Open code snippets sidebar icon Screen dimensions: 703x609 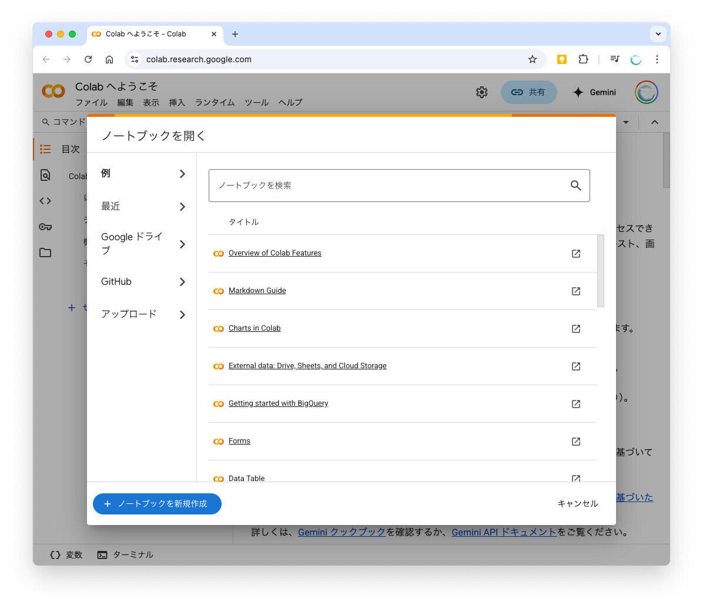tap(45, 201)
